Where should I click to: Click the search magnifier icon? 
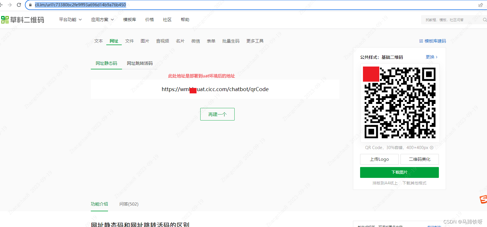pyautogui.click(x=485, y=20)
